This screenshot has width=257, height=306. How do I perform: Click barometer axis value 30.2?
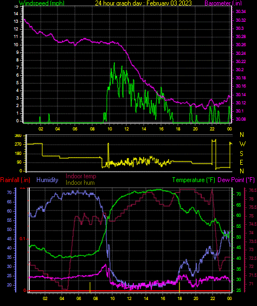tap(240, 70)
